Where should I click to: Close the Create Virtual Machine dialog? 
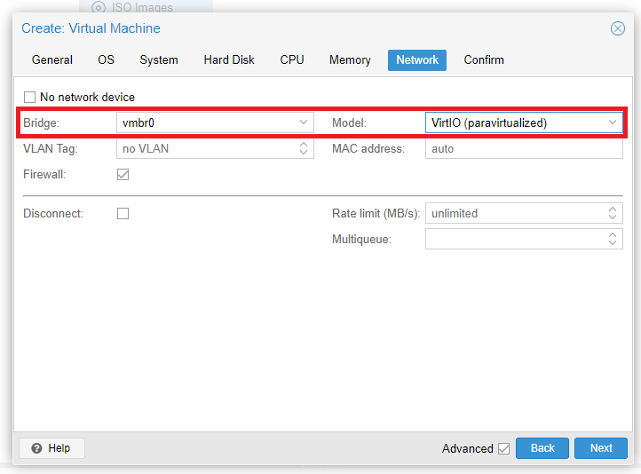pos(617,28)
